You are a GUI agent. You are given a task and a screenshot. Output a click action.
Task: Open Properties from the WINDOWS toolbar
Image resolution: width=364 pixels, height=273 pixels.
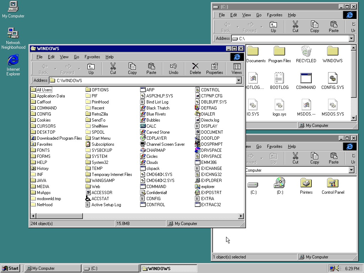(214, 69)
